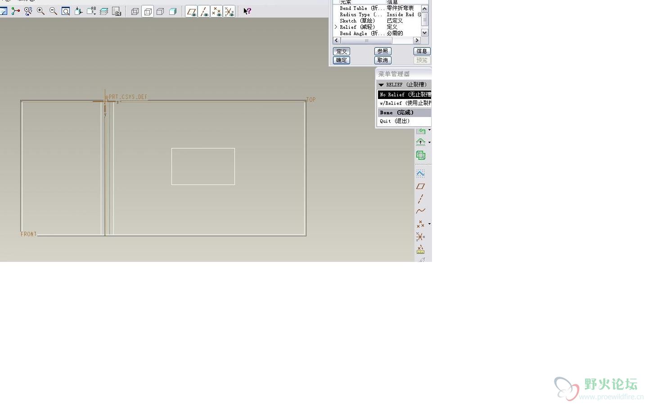Open the layers icon
Viewport: 648px width, 405px height.
pos(104,11)
